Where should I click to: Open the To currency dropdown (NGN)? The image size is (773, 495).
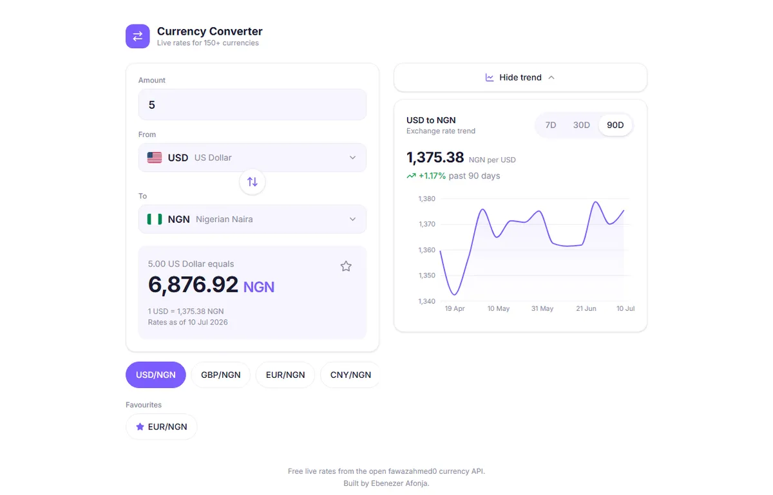coord(253,219)
